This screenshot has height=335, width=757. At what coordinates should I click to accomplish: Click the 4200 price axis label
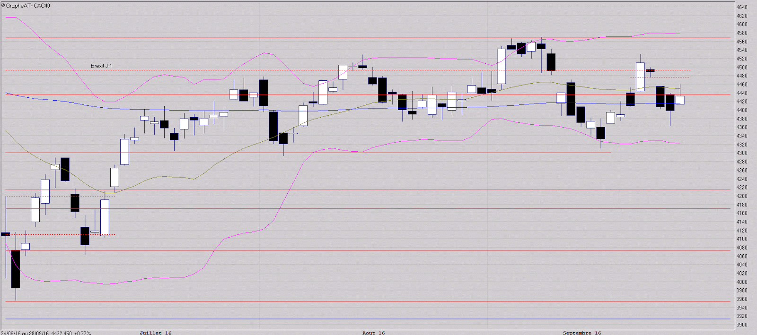point(742,196)
